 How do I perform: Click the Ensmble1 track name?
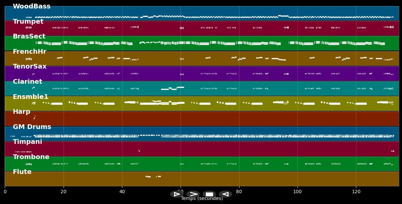point(30,97)
